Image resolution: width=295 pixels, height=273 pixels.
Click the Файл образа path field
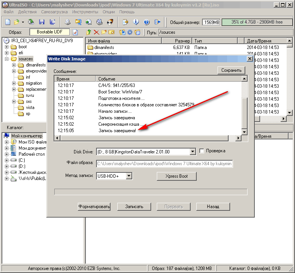coord(164,164)
